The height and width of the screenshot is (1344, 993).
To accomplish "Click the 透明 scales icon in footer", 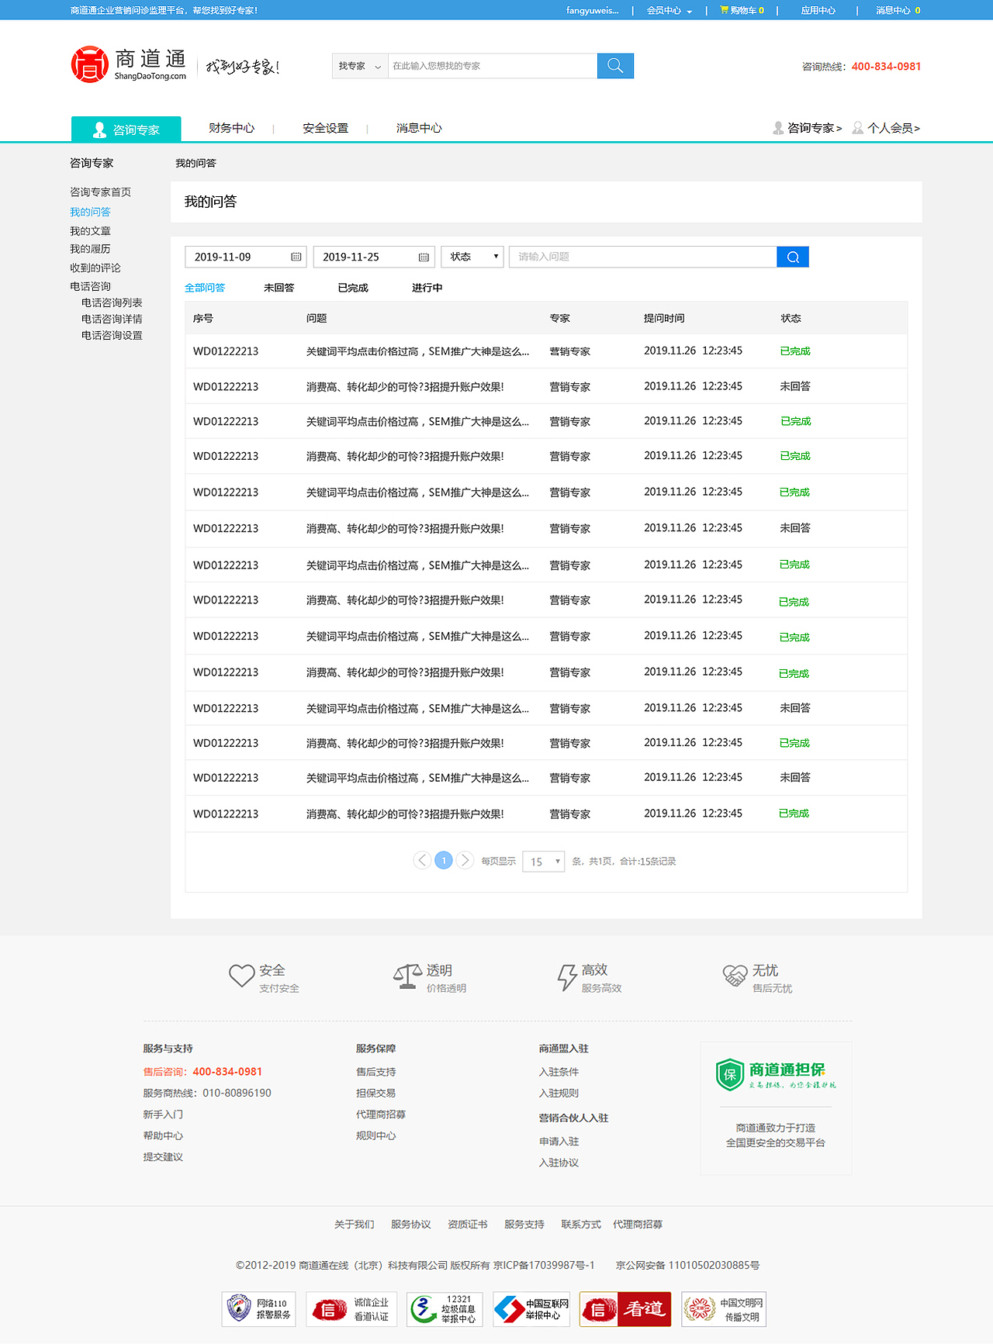I will (407, 977).
